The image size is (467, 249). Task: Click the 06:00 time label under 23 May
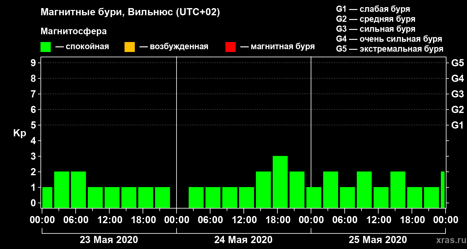(x=76, y=220)
